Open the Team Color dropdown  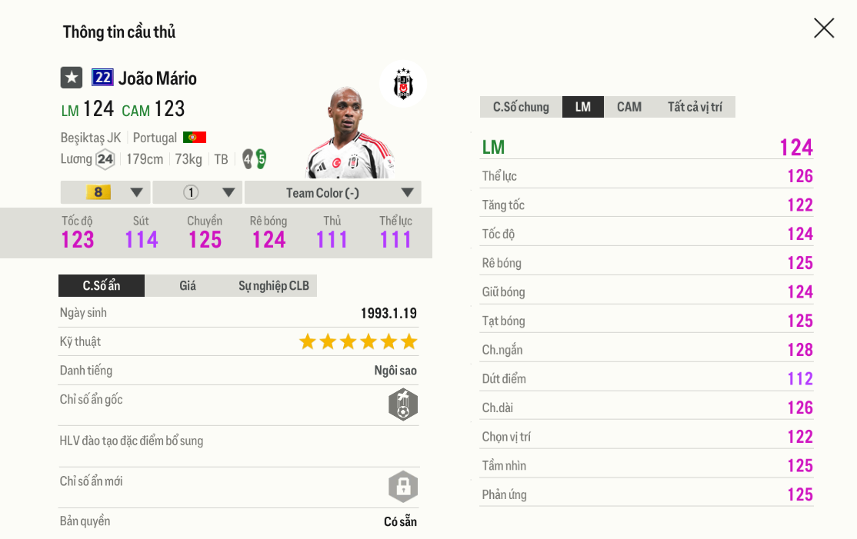tap(333, 192)
